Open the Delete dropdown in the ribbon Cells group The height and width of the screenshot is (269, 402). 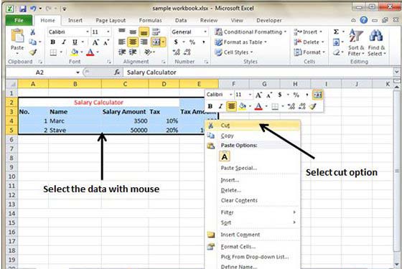309,42
